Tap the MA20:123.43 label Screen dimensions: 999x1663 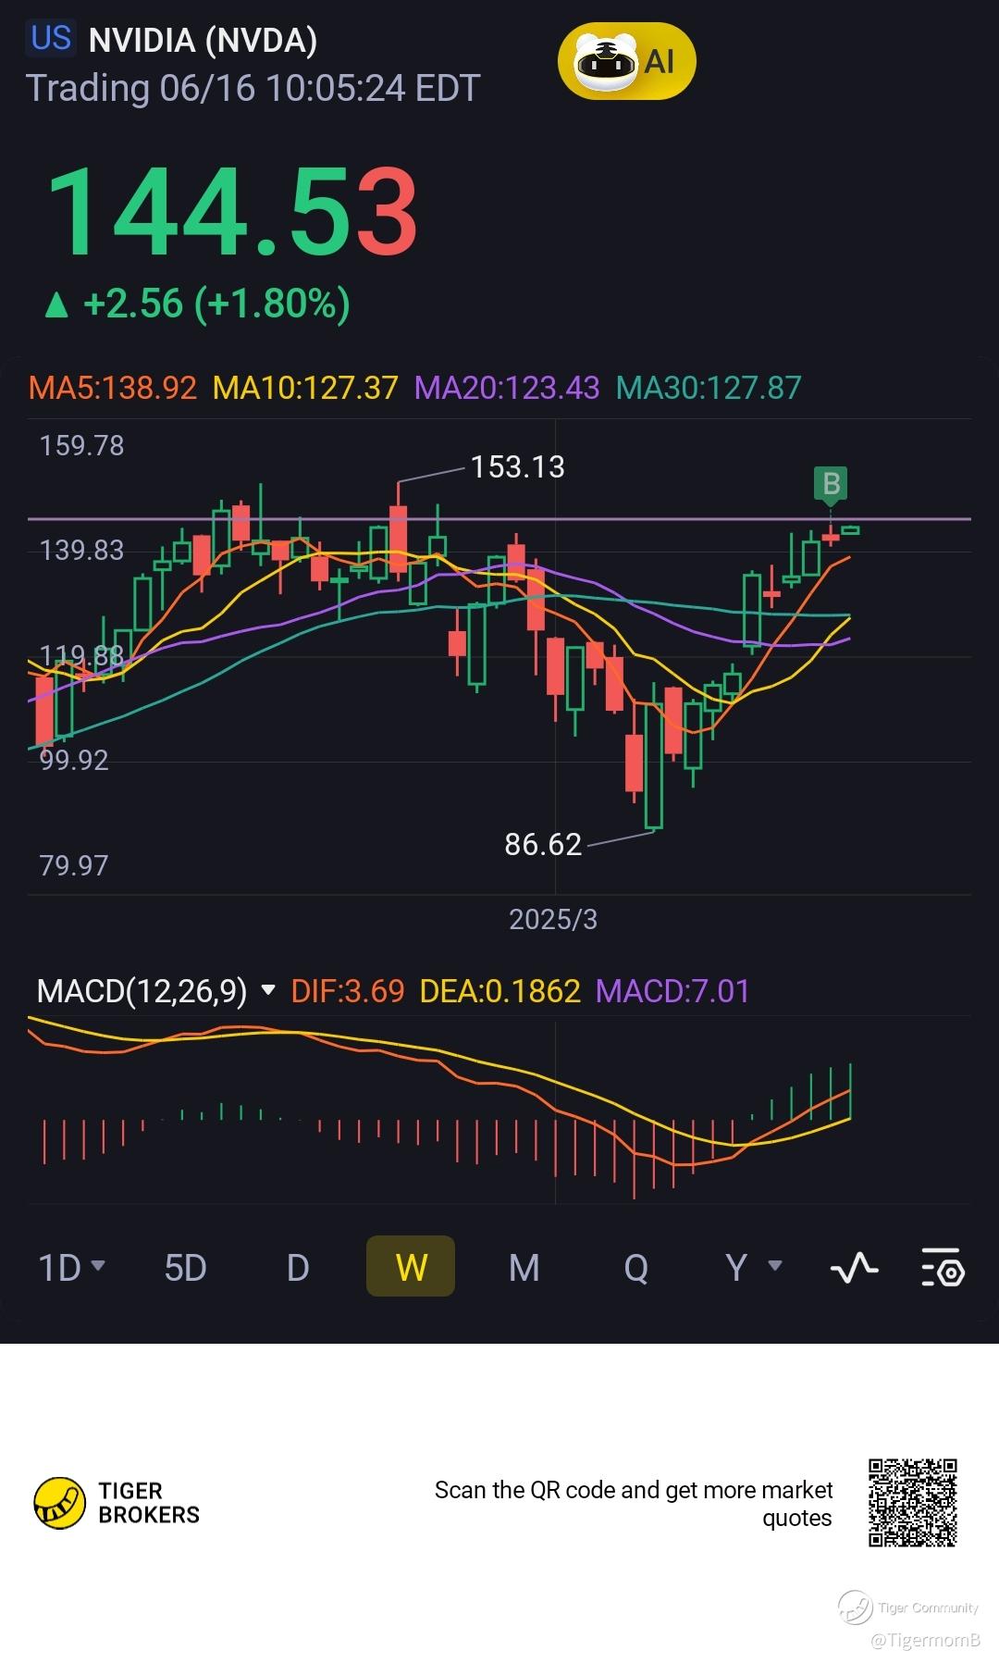click(x=507, y=388)
